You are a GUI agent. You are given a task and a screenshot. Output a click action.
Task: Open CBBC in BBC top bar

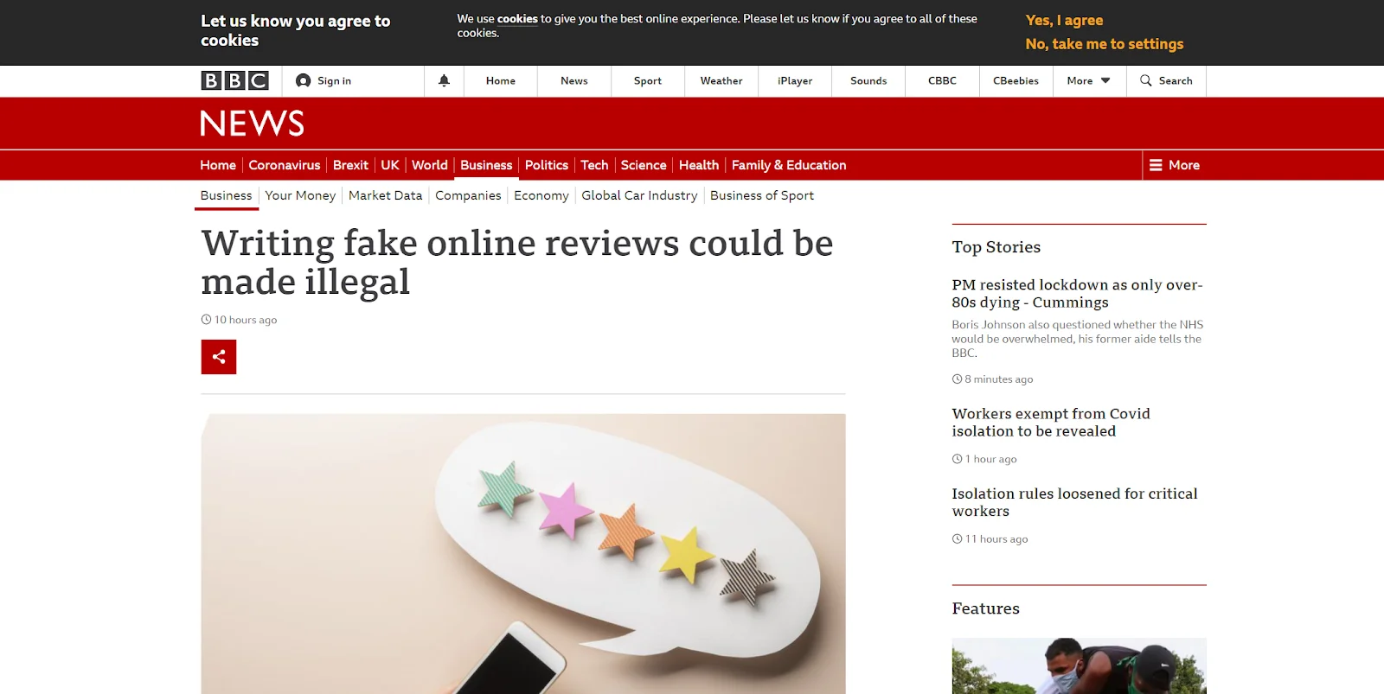tap(942, 80)
